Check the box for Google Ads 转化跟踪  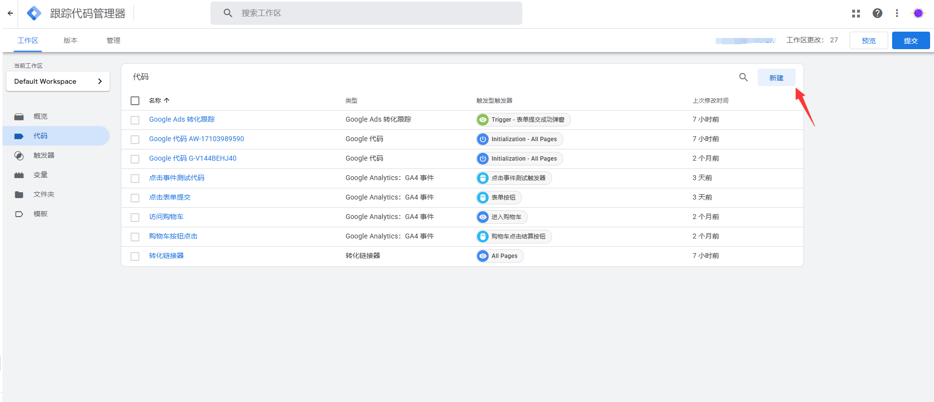135,120
